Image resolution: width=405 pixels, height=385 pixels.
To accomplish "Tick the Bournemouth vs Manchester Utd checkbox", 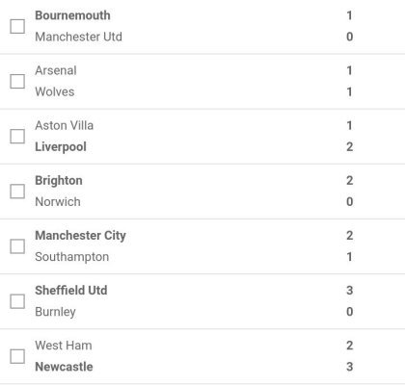I will [17, 26].
